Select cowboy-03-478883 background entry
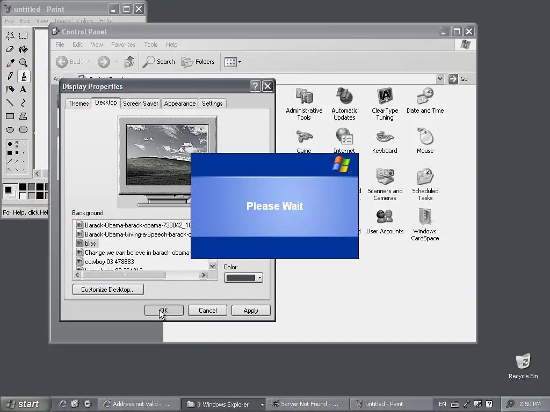The width and height of the screenshot is (550, 412). (x=105, y=262)
